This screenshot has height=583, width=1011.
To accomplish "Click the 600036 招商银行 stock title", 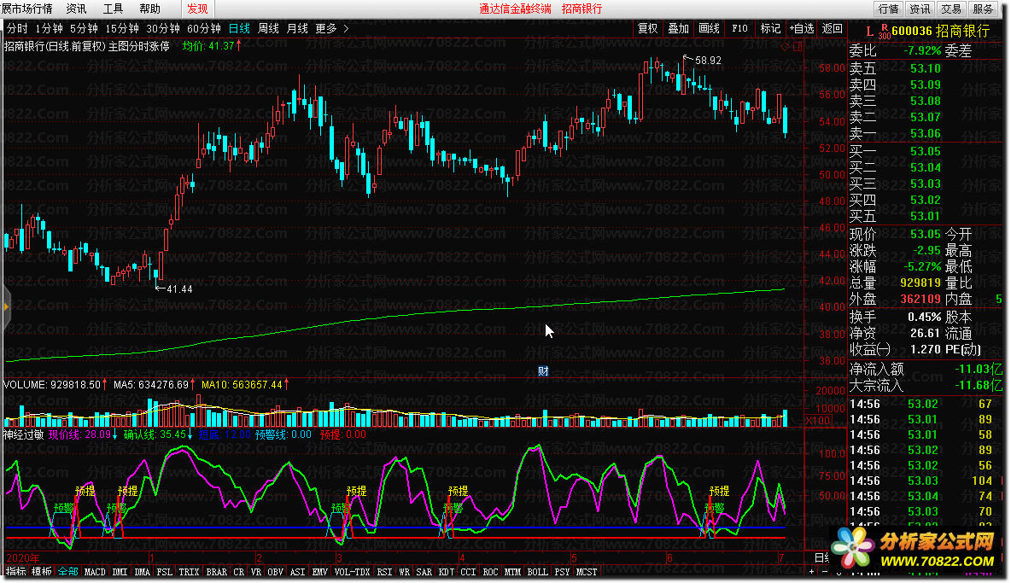I will click(940, 31).
